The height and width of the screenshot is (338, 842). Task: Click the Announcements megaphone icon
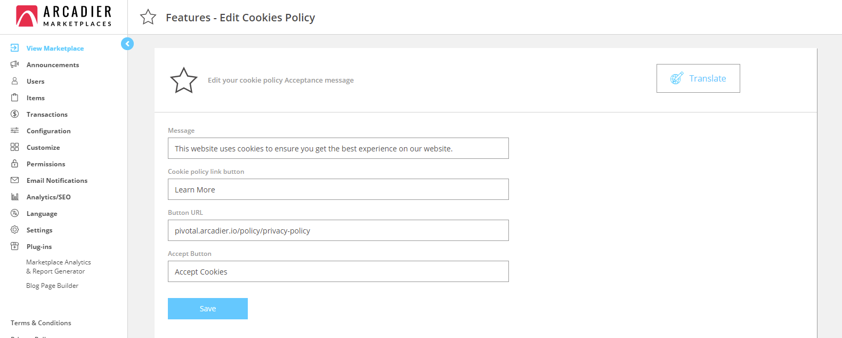click(x=14, y=65)
